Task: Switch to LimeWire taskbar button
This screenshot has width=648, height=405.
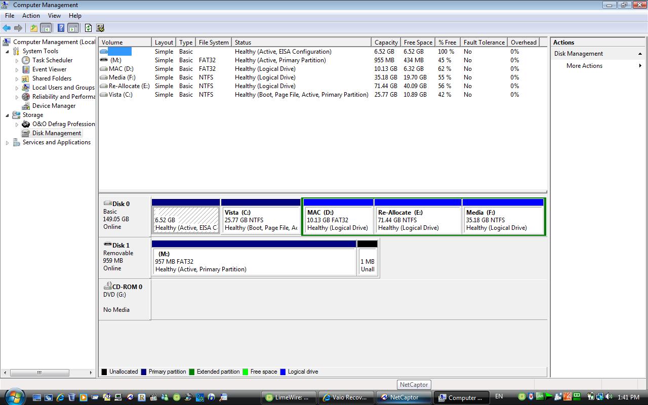Action: coord(289,397)
